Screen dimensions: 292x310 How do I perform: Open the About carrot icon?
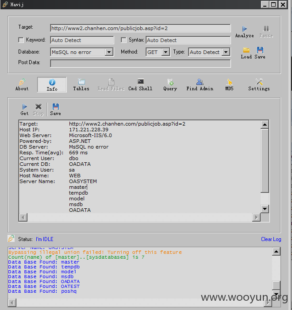tap(22, 82)
